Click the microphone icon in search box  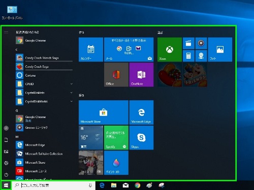(x=90, y=185)
